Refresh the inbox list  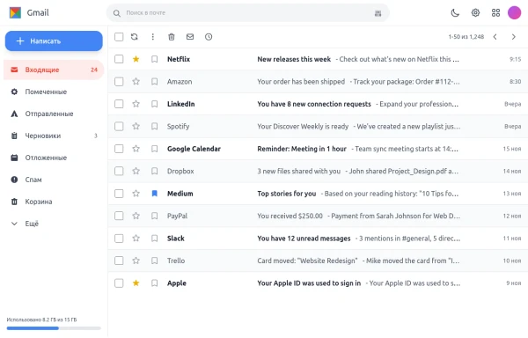point(135,37)
